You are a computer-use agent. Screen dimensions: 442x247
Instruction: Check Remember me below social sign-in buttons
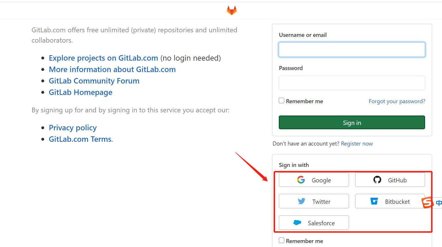(282, 240)
